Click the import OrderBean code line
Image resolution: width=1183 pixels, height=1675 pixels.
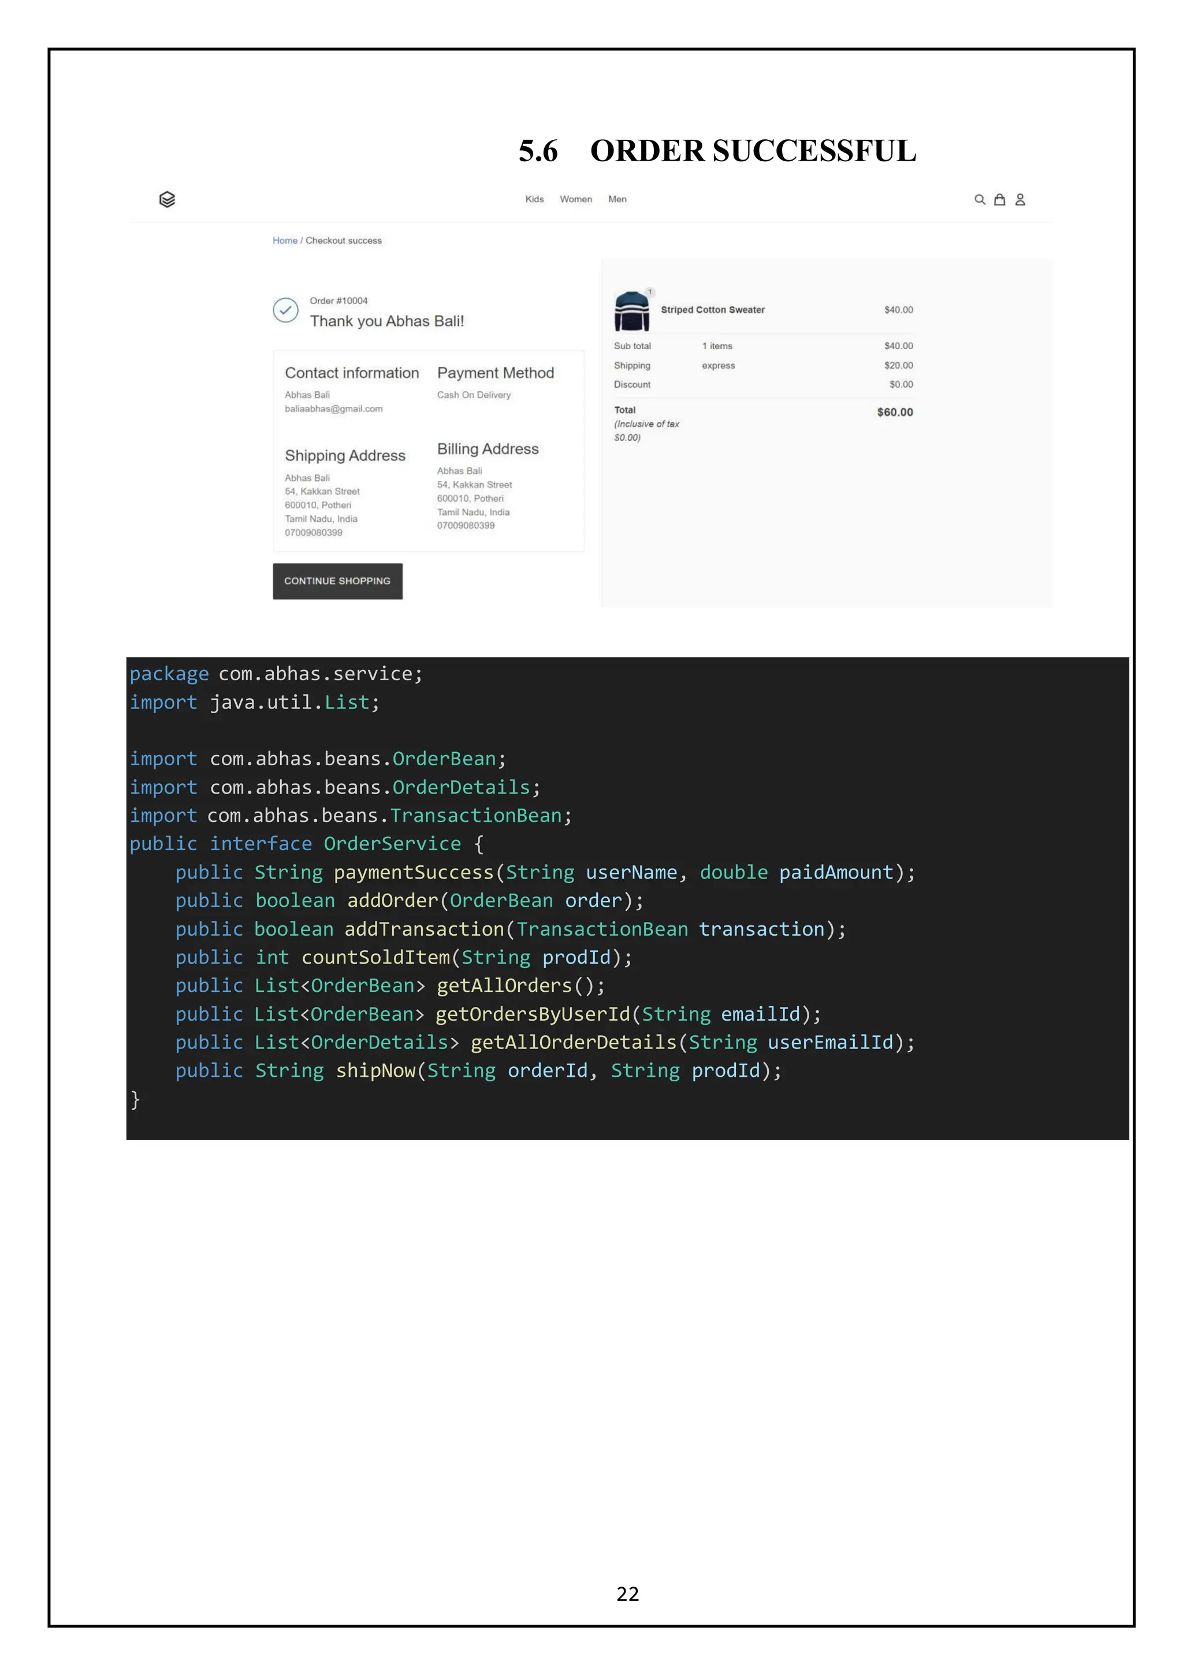point(317,759)
